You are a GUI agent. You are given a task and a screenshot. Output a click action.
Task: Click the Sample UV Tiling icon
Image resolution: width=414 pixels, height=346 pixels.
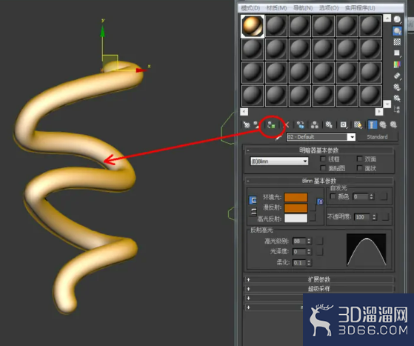pyautogui.click(x=397, y=53)
